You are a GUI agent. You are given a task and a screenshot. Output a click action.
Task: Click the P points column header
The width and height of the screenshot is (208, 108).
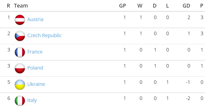pyautogui.click(x=201, y=6)
